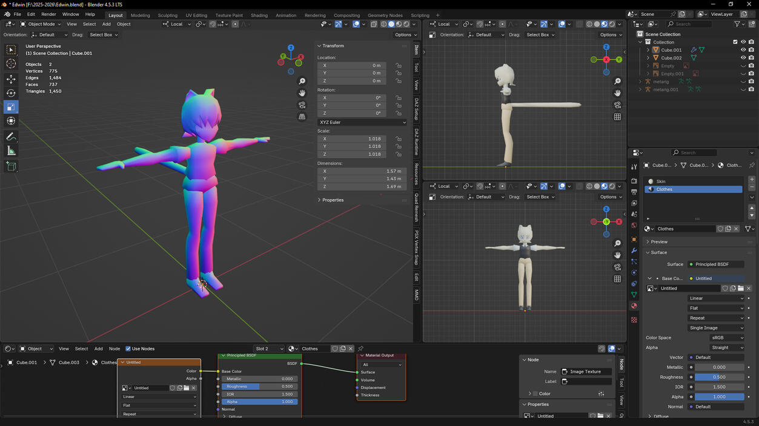The width and height of the screenshot is (759, 426).
Task: Click the pan hand icon in the main viewport
Action: (x=302, y=93)
